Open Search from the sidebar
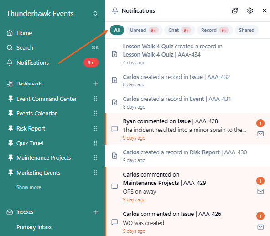Viewport: 270px width, 236px height. (20, 47)
